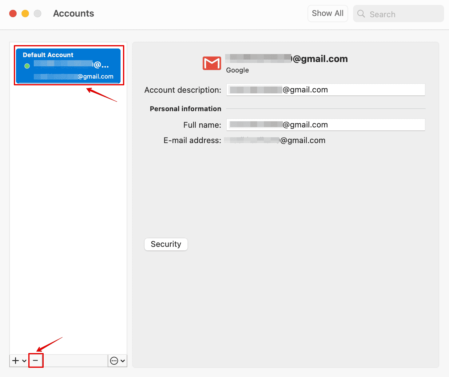Viewport: 449px width, 377px height.
Task: Select the Default Account list entry
Action: pos(68,65)
